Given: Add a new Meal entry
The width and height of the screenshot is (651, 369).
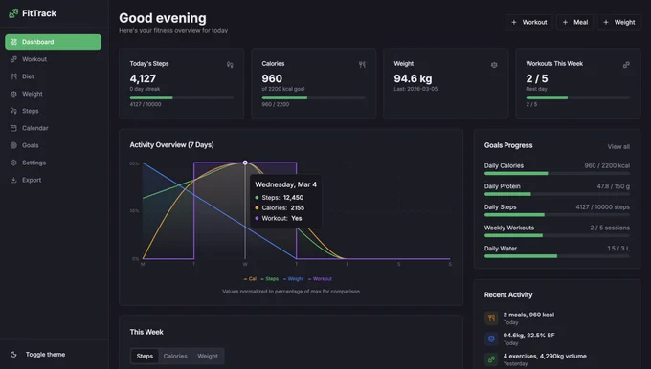Looking at the screenshot, I should click(575, 22).
